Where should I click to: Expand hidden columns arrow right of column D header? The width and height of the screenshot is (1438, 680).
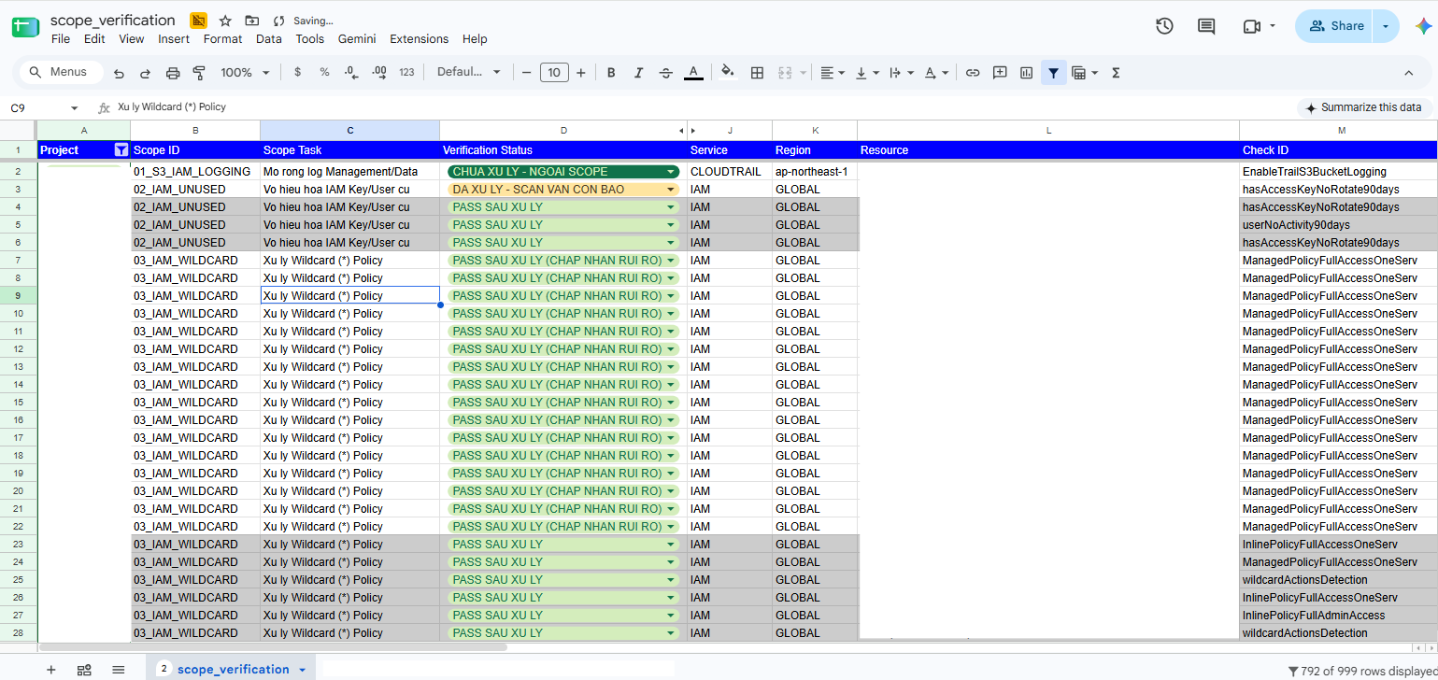692,131
